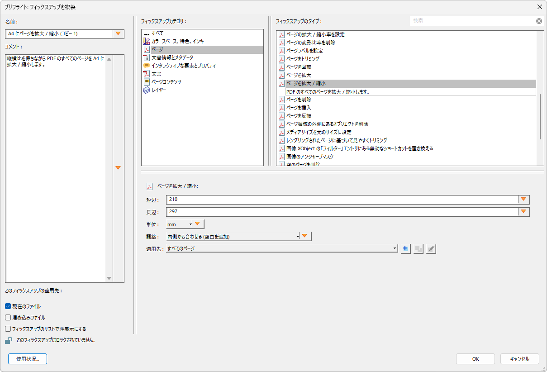Screen dimensions: 547x372
Task: Select the ページ category icon
Action: 147,49
